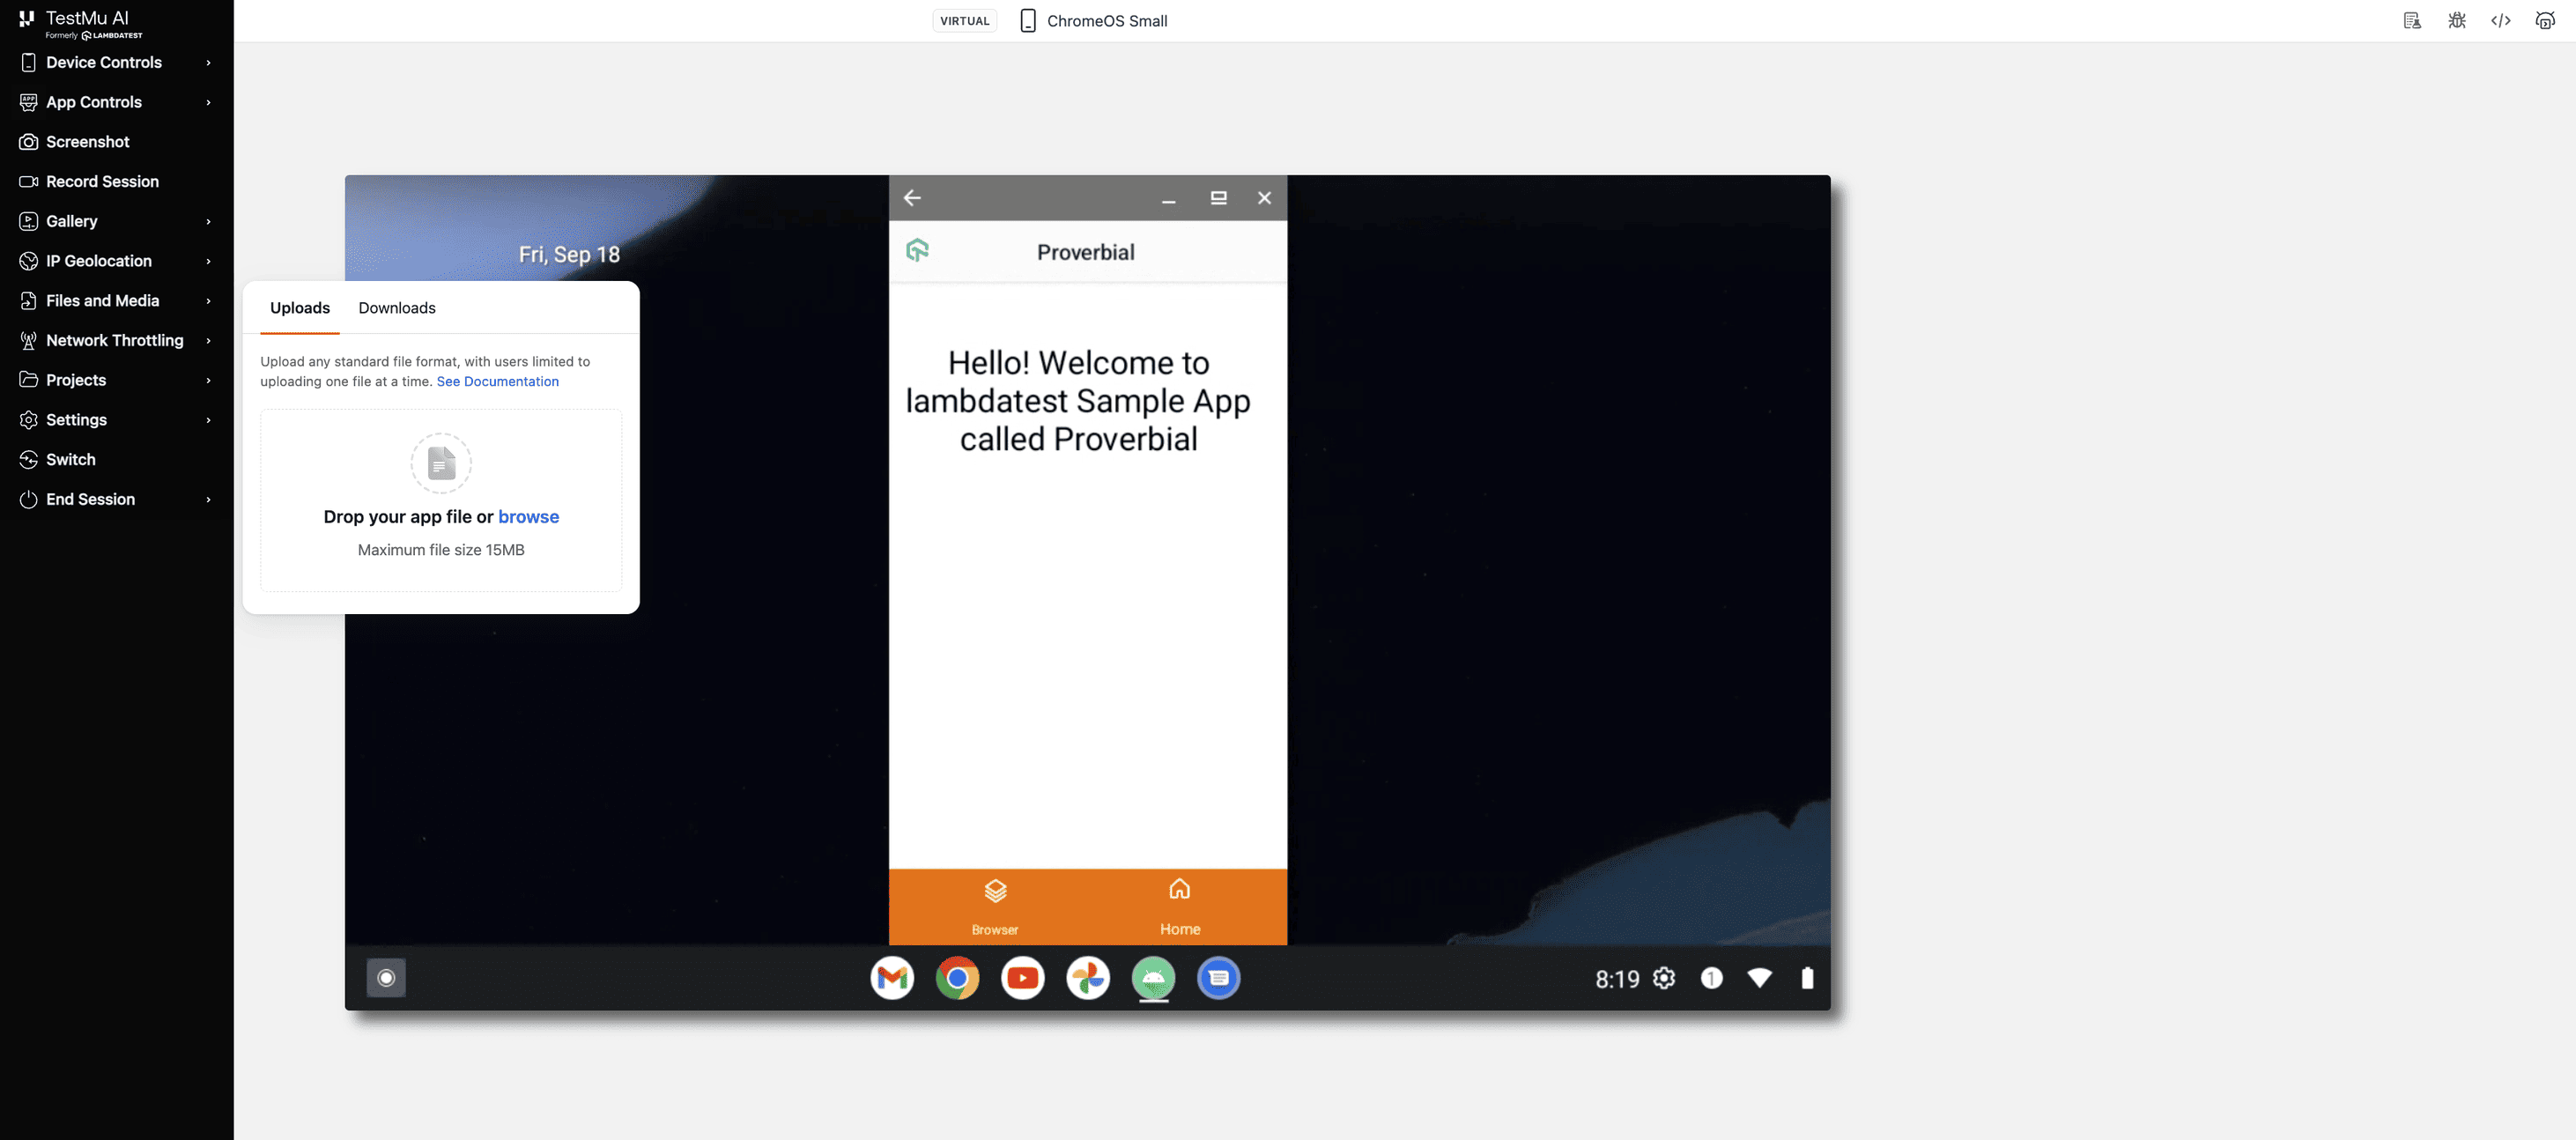Viewport: 2576px width, 1140px height.
Task: Click the file document icon in upload area
Action: tap(441, 463)
